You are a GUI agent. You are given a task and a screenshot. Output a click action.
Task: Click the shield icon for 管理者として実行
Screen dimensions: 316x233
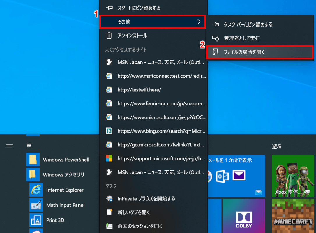click(x=216, y=38)
